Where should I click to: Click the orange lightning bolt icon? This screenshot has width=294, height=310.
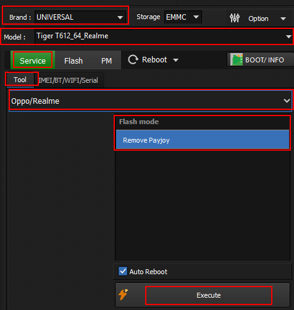tap(123, 295)
